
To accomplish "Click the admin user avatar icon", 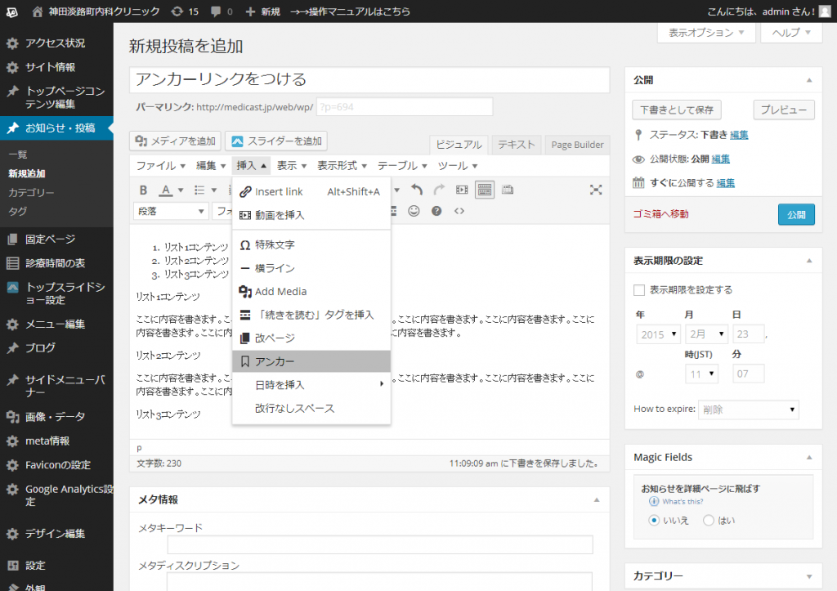I will tap(826, 11).
